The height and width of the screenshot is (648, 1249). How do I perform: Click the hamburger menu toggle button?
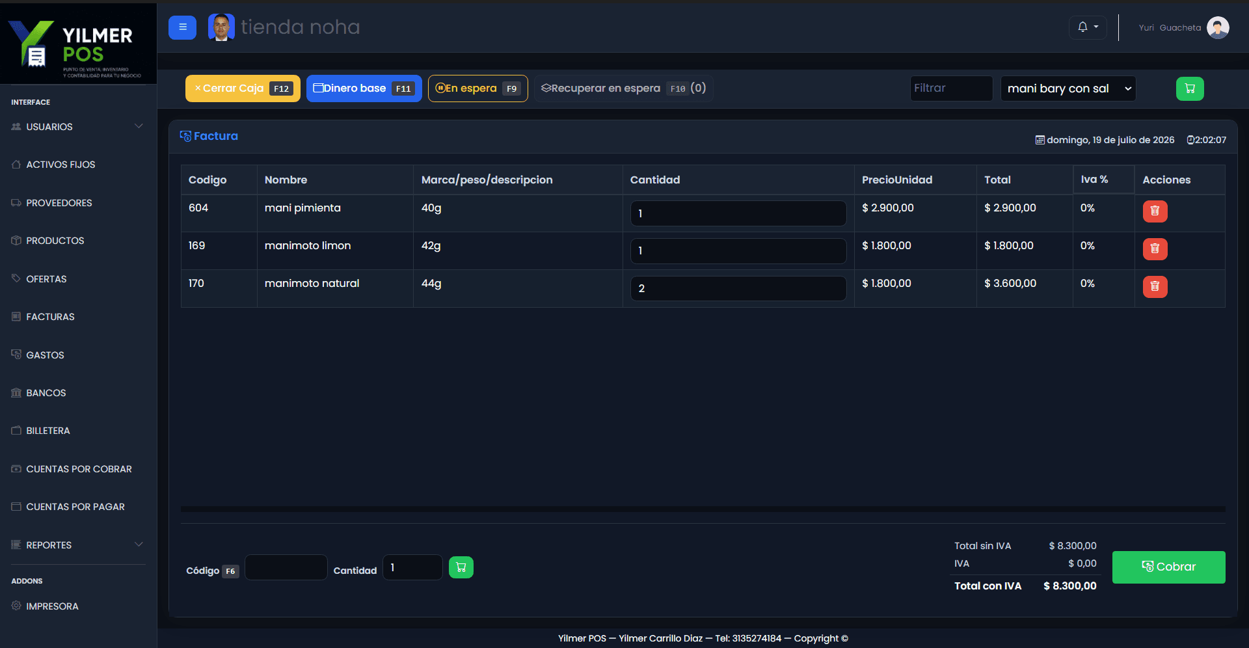coord(182,27)
